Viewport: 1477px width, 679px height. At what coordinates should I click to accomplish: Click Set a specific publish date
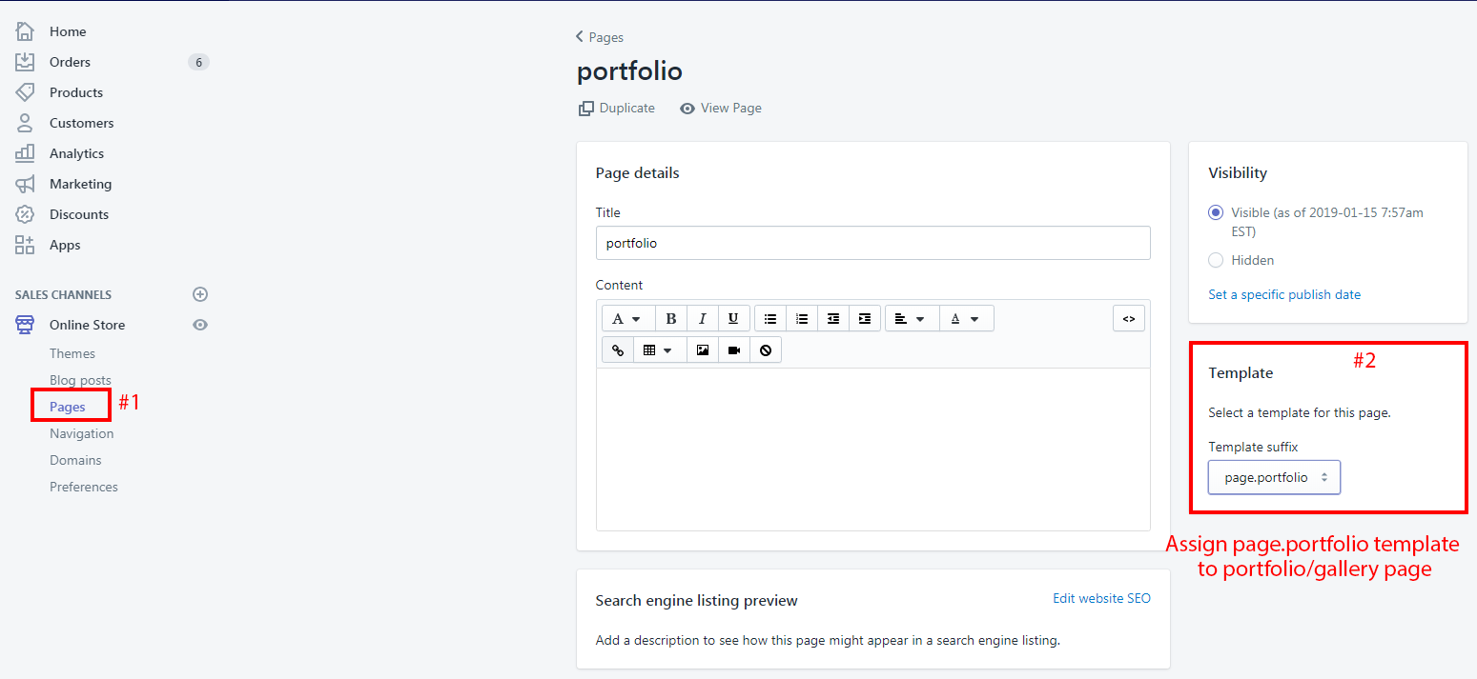point(1284,294)
